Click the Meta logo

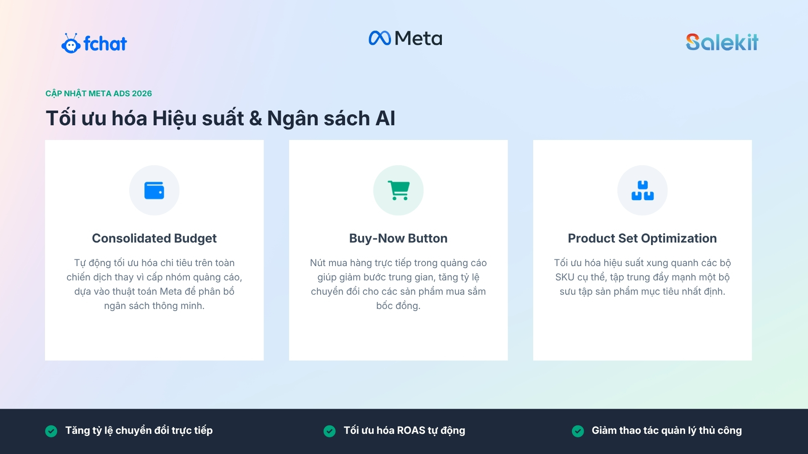coord(405,38)
